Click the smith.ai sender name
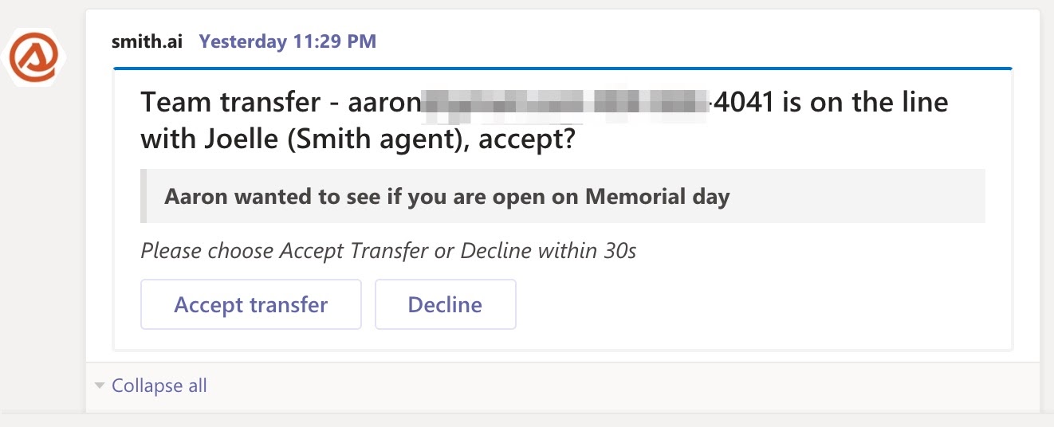The width and height of the screenshot is (1054, 427). tap(147, 41)
